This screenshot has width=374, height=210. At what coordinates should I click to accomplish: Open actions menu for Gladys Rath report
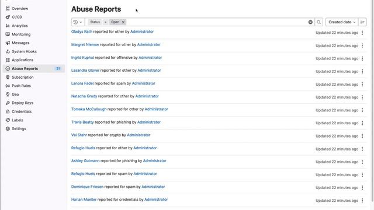(362, 33)
